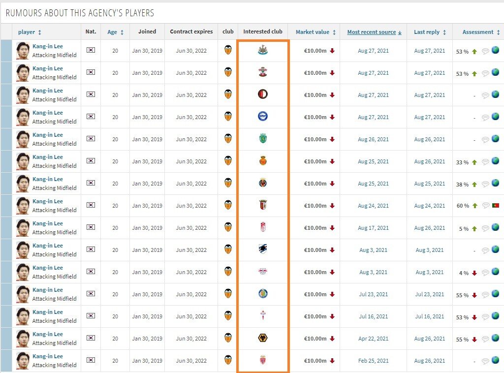This screenshot has width=504, height=373.
Task: Open the Southampton crest in Interested club column
Action: 263,72
